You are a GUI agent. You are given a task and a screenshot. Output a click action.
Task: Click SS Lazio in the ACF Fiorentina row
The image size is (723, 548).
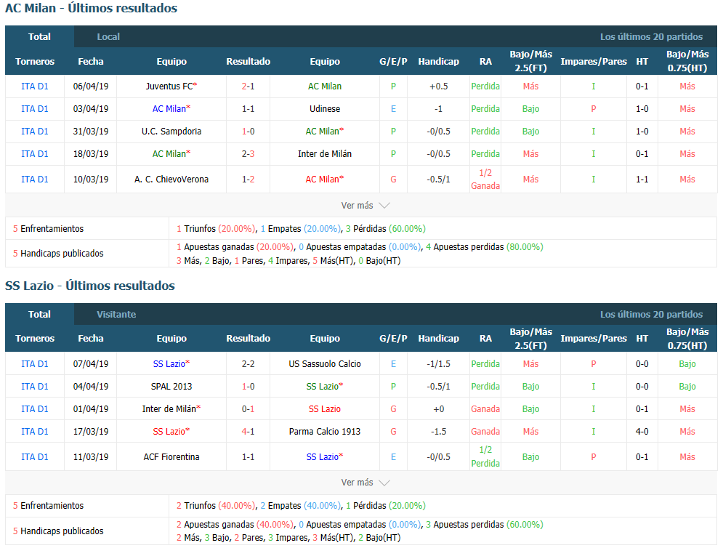tap(323, 457)
